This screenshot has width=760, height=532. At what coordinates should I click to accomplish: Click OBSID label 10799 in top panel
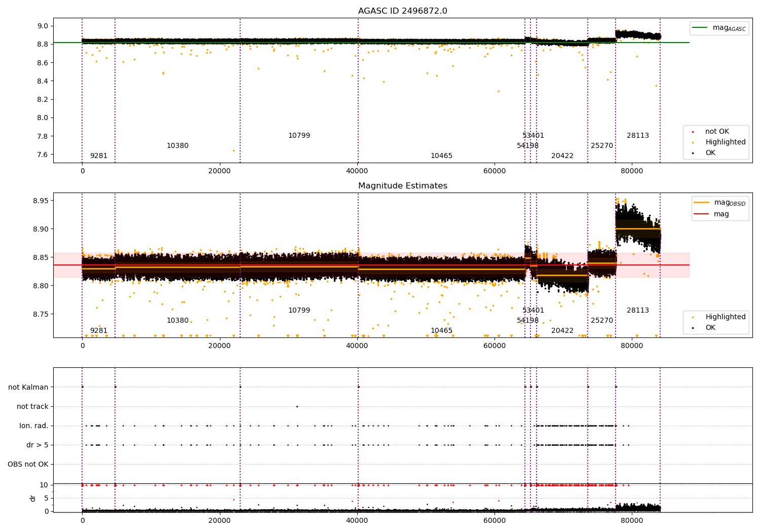pyautogui.click(x=299, y=135)
